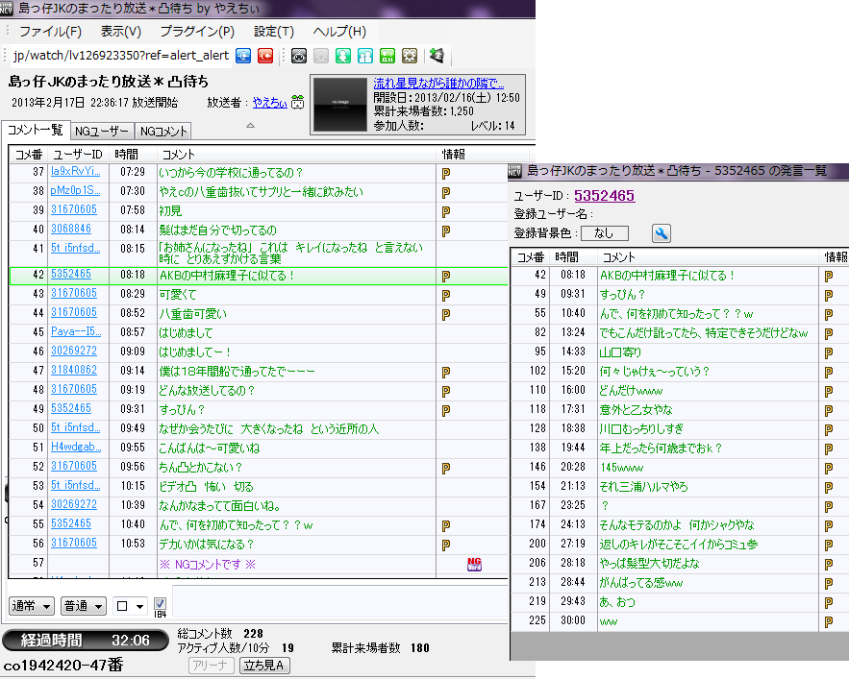Click the greyed-out up-arrow toolbar icon
849x679 pixels.
coord(321,55)
